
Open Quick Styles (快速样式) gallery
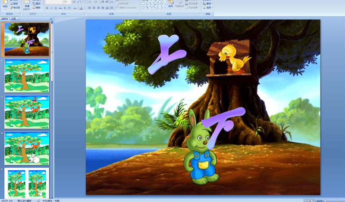[x=179, y=4]
